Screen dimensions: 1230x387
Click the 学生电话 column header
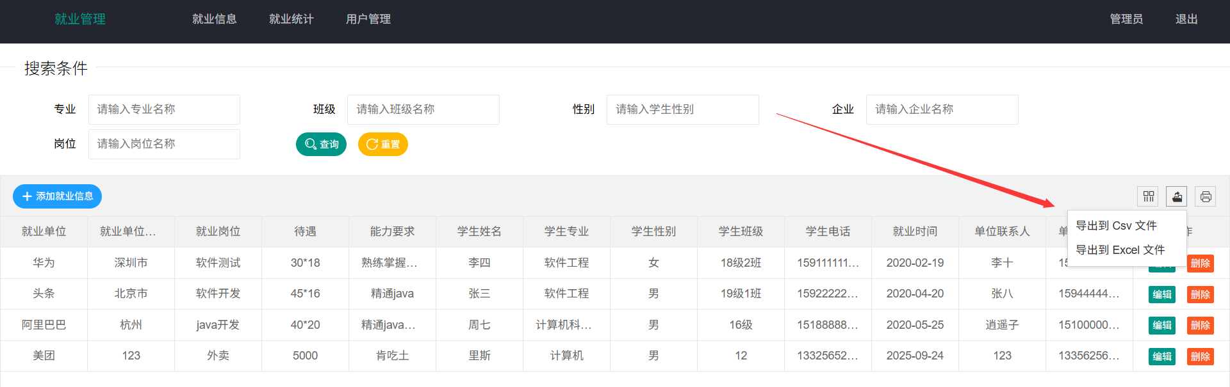828,232
